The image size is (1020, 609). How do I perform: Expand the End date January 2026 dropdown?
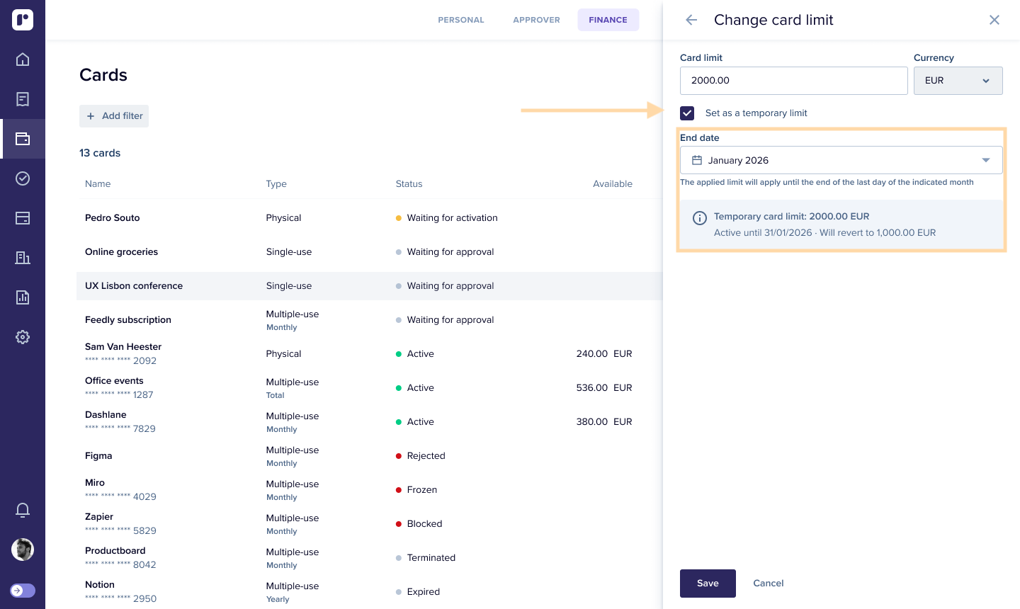click(841, 160)
